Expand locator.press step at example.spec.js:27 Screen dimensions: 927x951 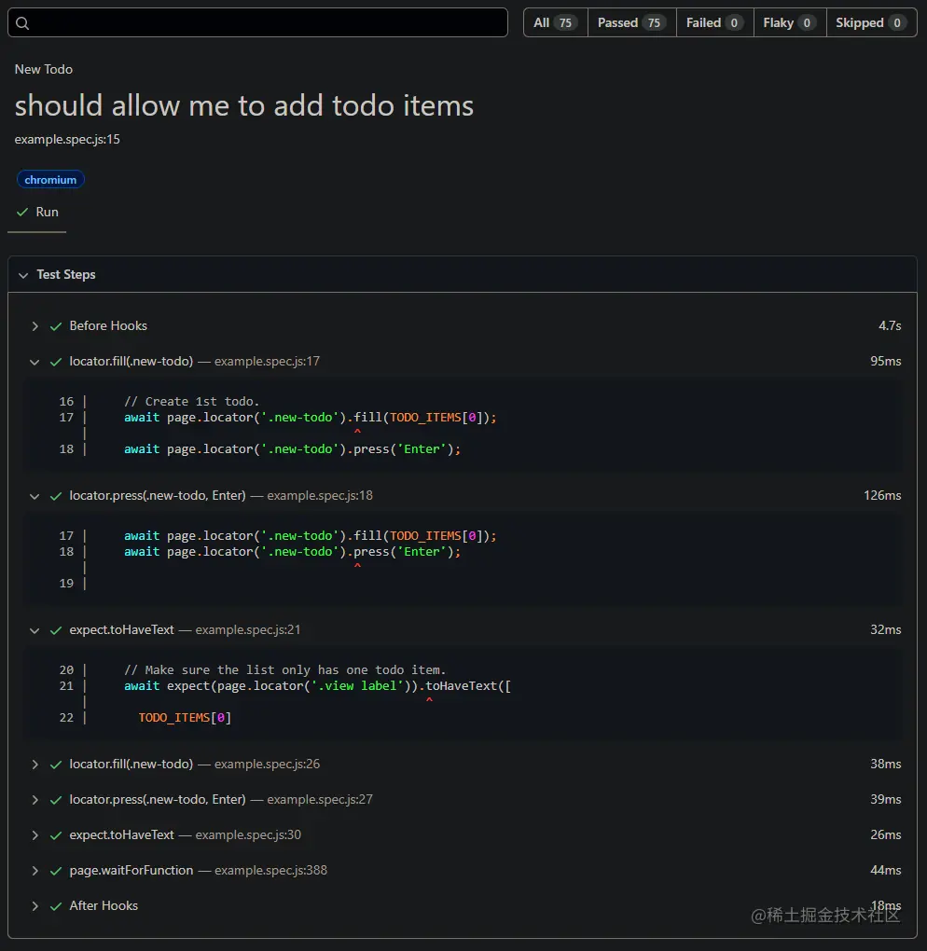35,800
